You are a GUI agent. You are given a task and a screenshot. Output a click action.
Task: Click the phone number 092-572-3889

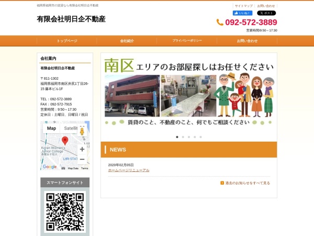(251, 22)
